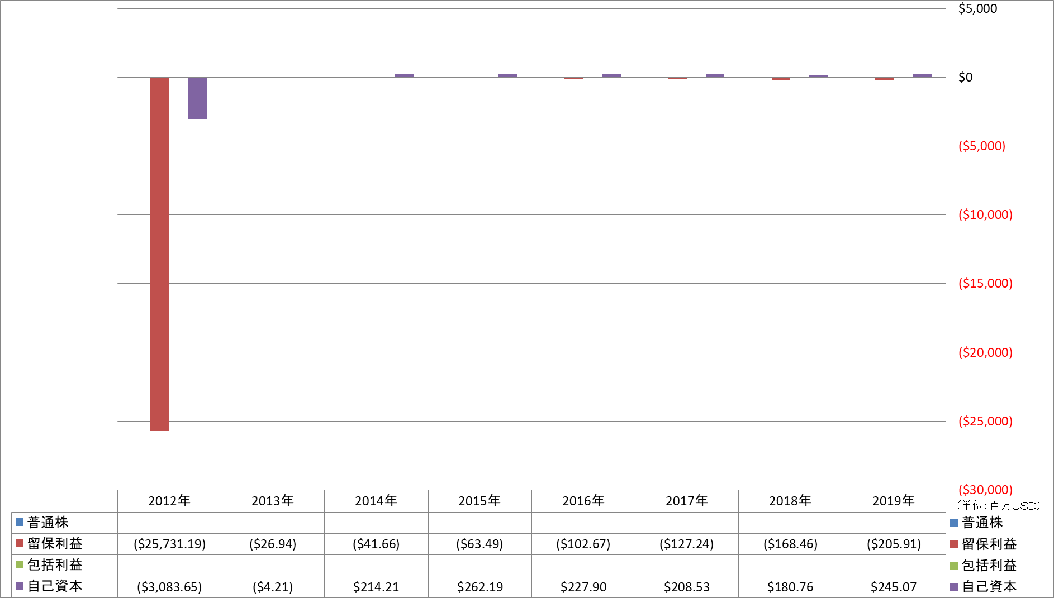This screenshot has height=598, width=1054.
Task: Click the $214.21 equity cell for 2014
Action: (376, 587)
